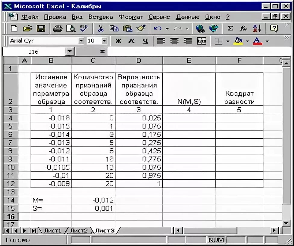This screenshot has width=294, height=246.
Task: Open the Данные menu
Action: pos(188,17)
